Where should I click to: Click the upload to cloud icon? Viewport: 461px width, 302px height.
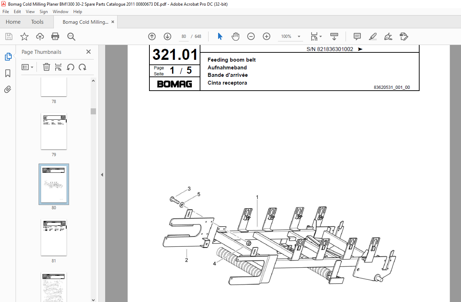pyautogui.click(x=40, y=36)
